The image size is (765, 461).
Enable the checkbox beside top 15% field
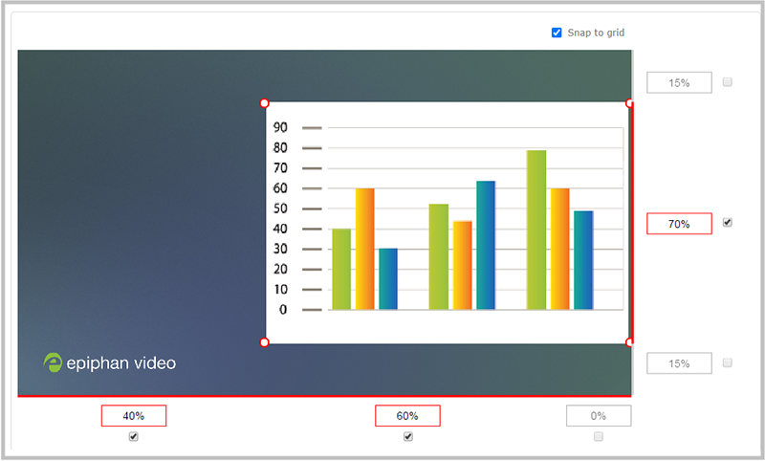[x=728, y=82]
